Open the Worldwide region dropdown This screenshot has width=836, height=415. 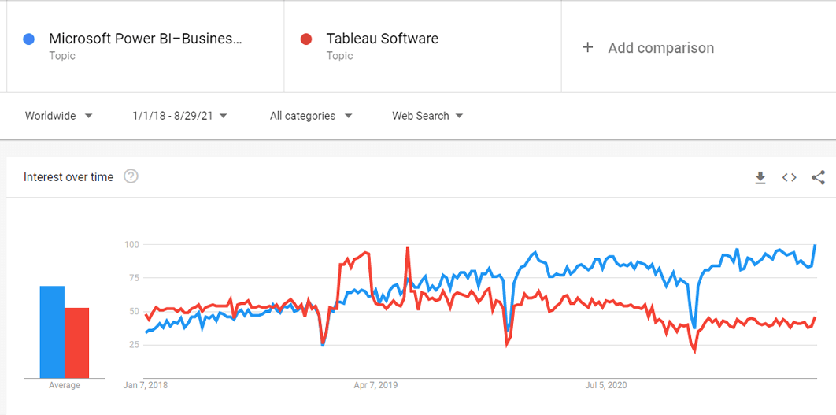point(58,116)
